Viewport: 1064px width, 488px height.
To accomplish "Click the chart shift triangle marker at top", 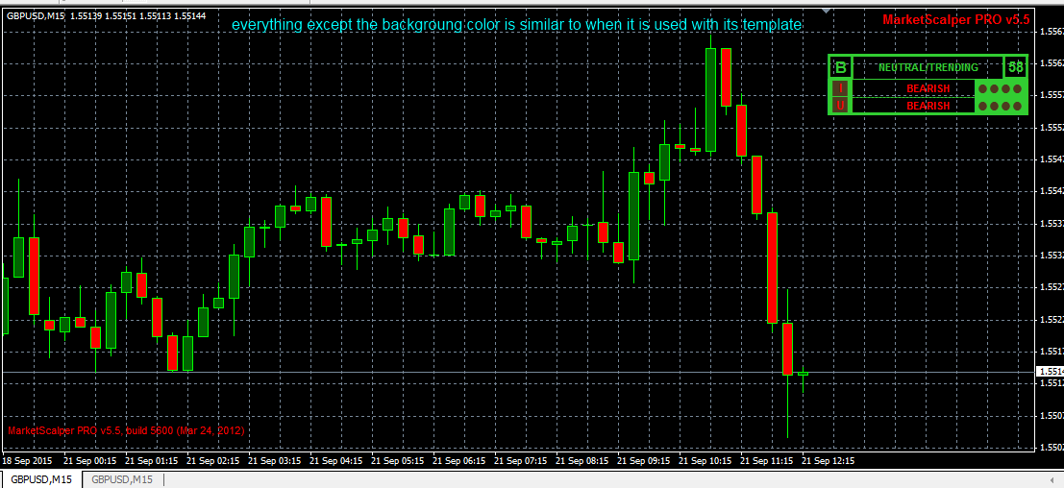I will pos(825,11).
